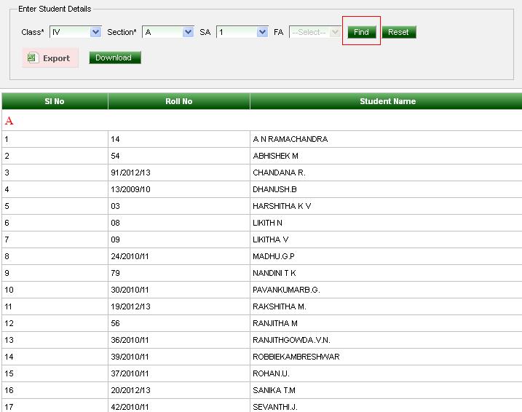Click the Sl No column header

[x=55, y=101]
